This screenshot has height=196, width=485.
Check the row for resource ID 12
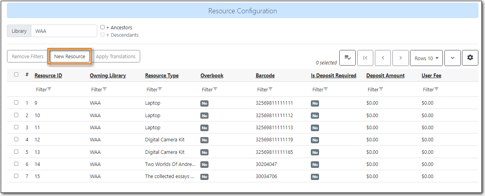16,139
